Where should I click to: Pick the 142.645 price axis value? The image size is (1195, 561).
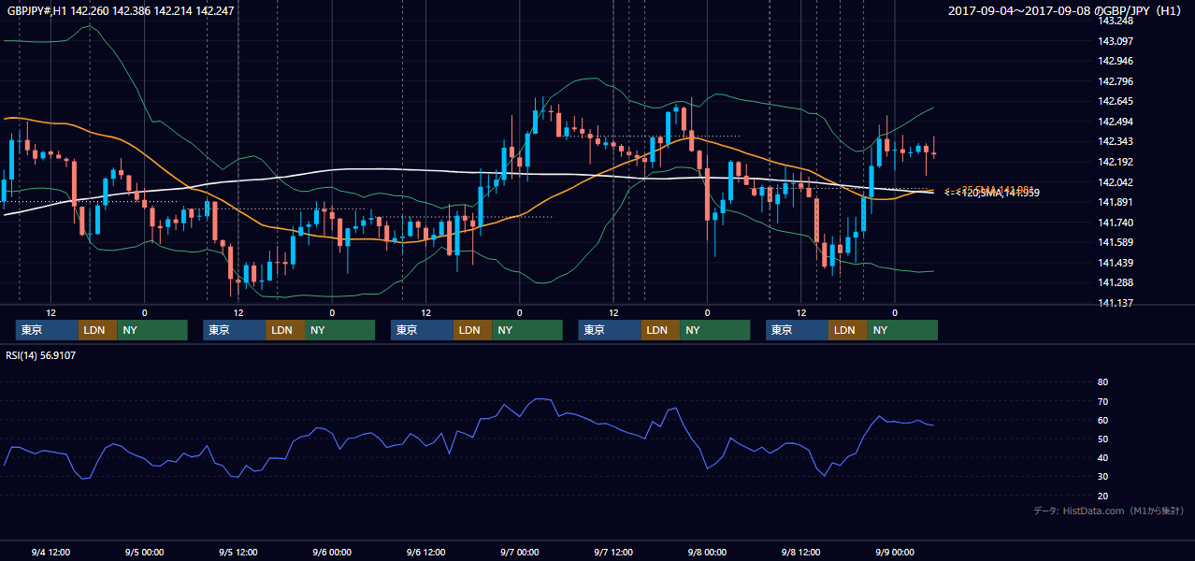coord(1116,101)
